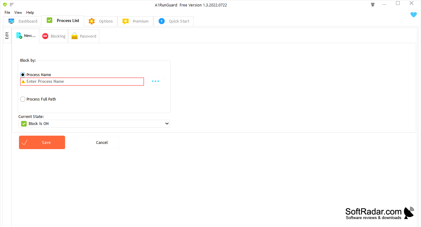Click the Cancel button
This screenshot has height=227, width=421.
pos(97,142)
